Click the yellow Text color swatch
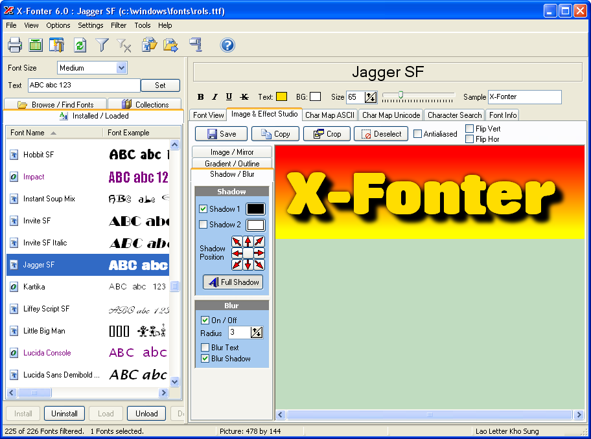591x439 pixels. point(281,97)
